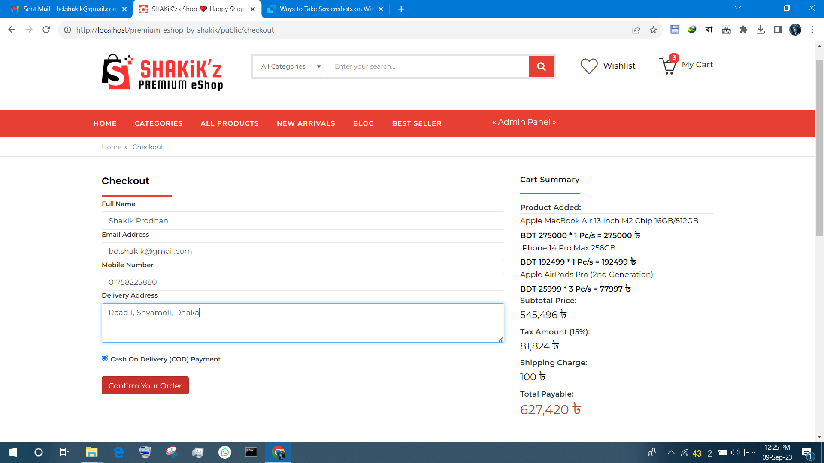Click the subtotal 545,496 value
Screen dimensions: 824x463
(x=543, y=315)
